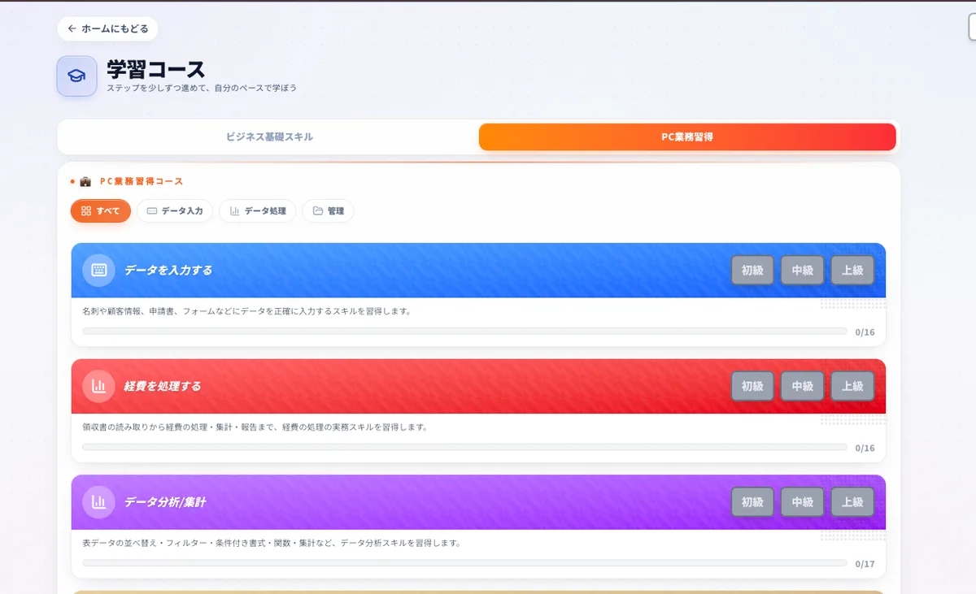
Task: Filter courses by 管理
Action: [328, 211]
